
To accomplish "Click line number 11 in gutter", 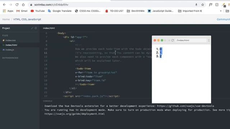I will (46, 53).
